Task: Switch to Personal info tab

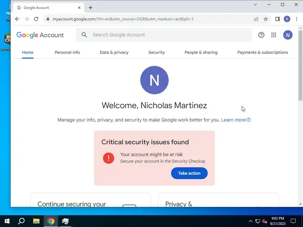Action: click(67, 52)
